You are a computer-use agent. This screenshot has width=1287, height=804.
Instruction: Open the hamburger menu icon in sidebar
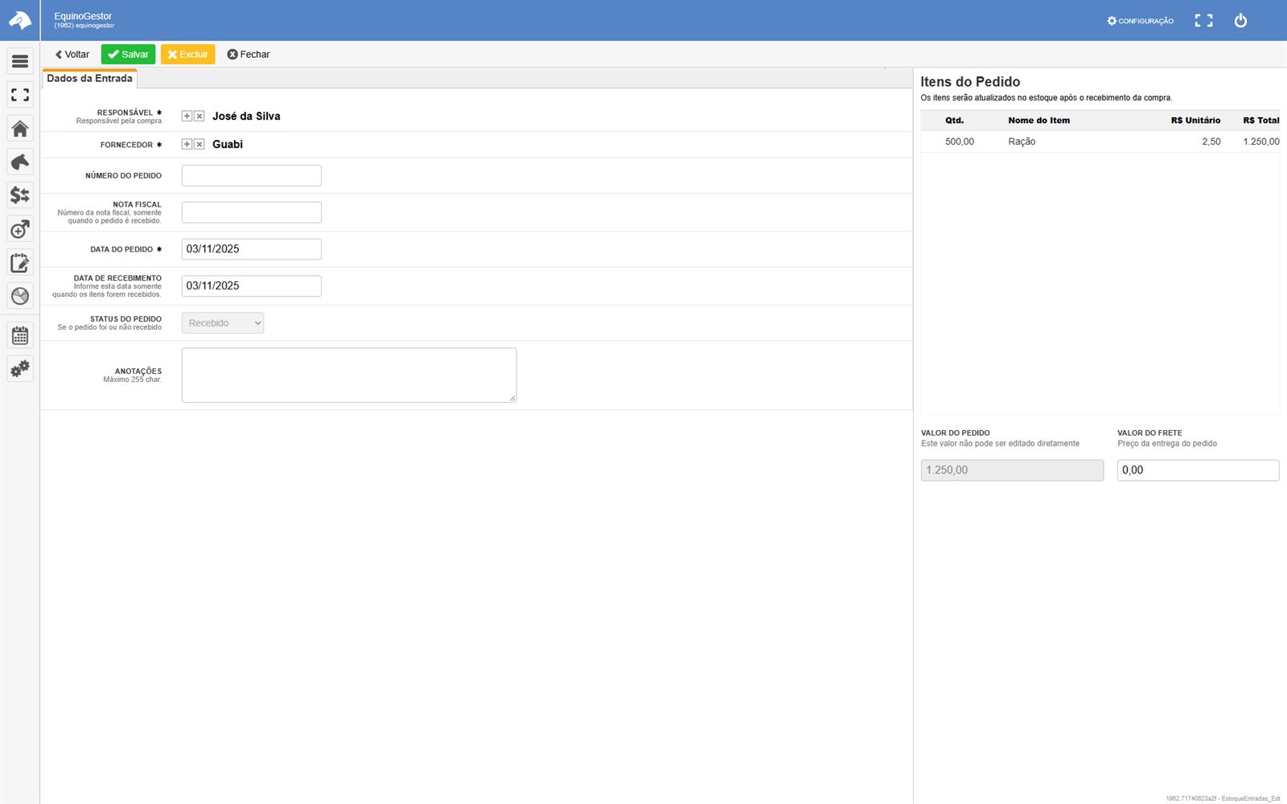(20, 61)
